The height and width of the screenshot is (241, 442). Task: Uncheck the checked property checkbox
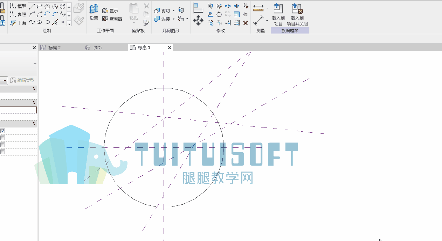(x=3, y=131)
